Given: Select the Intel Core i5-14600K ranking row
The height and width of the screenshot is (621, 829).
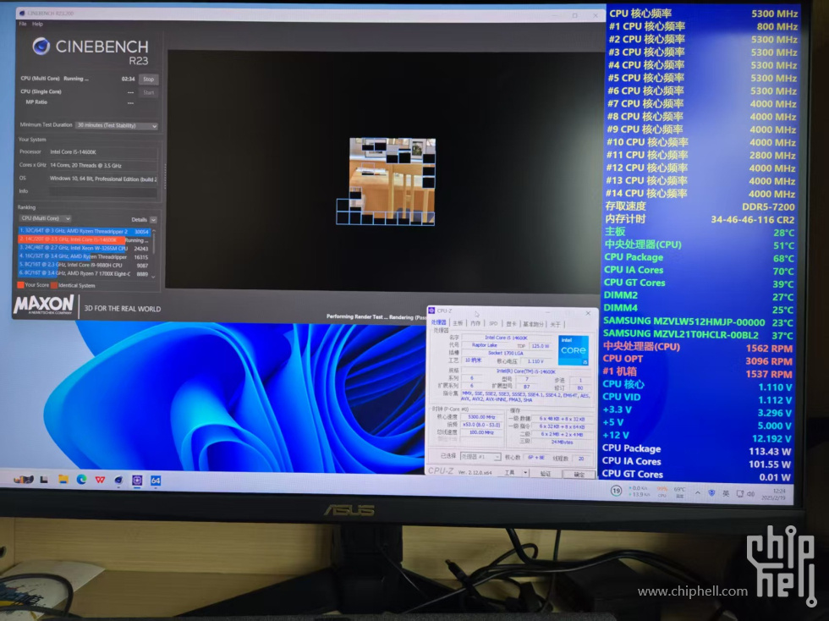Looking at the screenshot, I should pos(85,239).
